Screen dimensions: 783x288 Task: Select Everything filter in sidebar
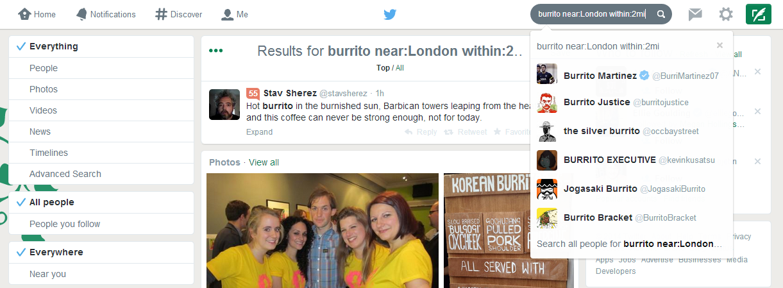(x=101, y=46)
